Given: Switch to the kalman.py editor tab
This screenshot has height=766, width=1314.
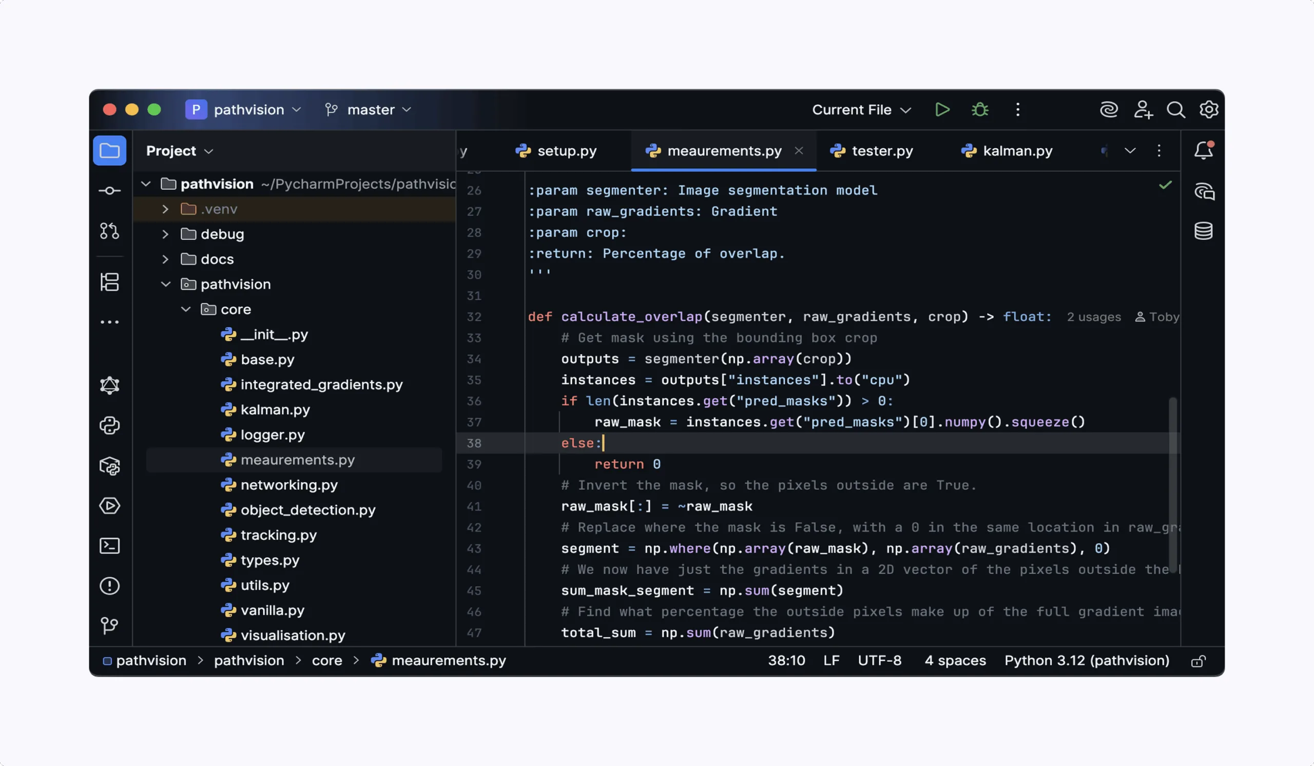Looking at the screenshot, I should [x=1007, y=151].
